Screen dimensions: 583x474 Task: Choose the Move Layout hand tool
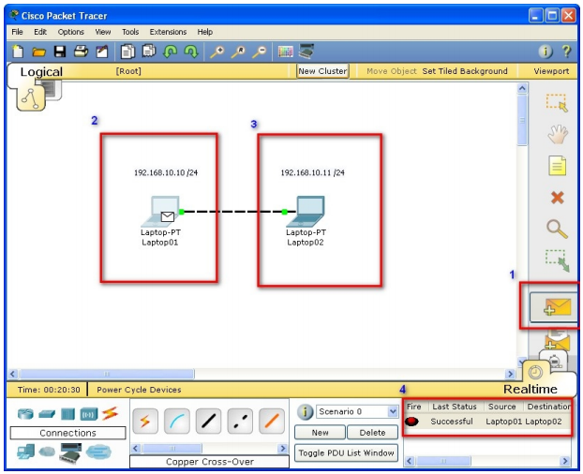[558, 134]
